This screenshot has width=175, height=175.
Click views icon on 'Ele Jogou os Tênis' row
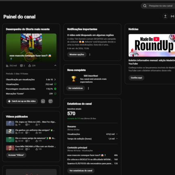point(16,125)
